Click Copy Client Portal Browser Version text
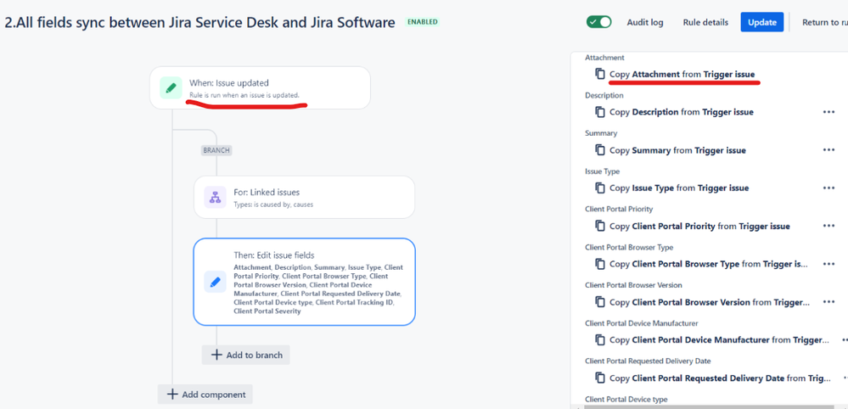 pyautogui.click(x=710, y=302)
